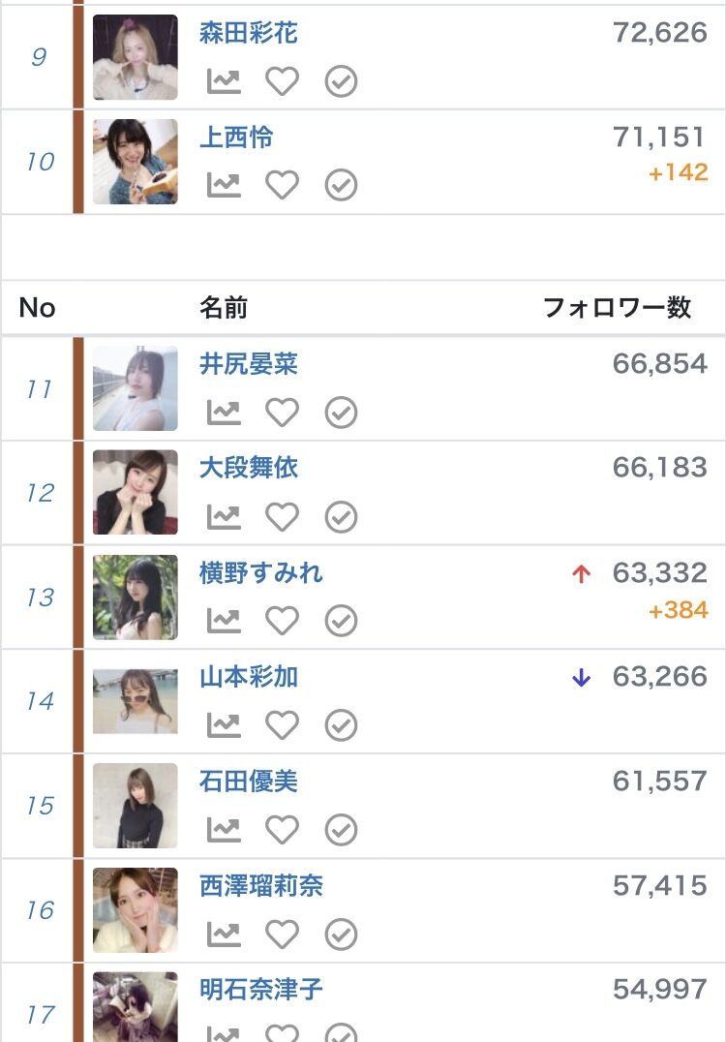Image resolution: width=726 pixels, height=1042 pixels.
Task: Open 西澤瑠莉奈 profile thumbnail
Action: point(136,910)
